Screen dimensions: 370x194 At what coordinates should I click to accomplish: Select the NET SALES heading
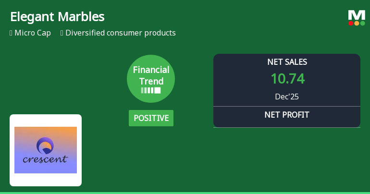pos(287,62)
